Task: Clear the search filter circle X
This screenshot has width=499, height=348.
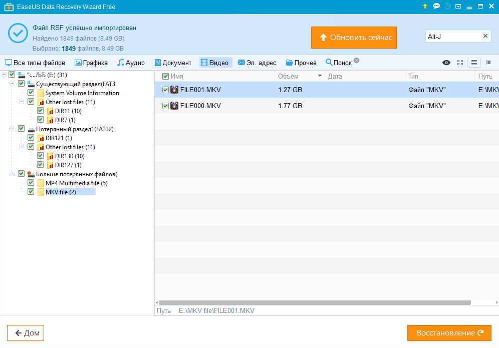Action: (356, 60)
